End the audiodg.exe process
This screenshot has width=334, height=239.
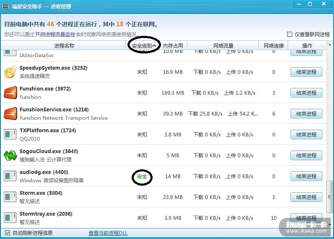(x=306, y=176)
